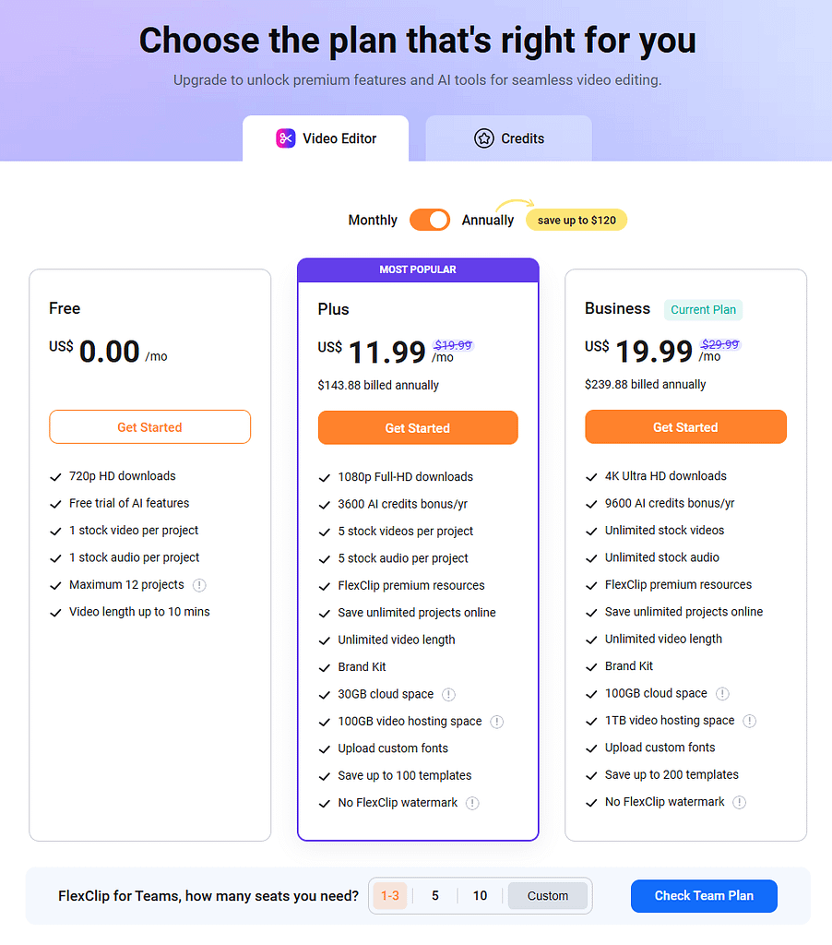Open info icon next to No FlexClip watermark in Plus

472,803
